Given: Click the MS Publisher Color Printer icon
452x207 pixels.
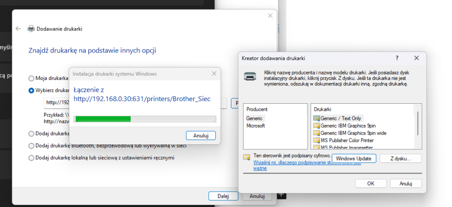Looking at the screenshot, I should pos(316,140).
